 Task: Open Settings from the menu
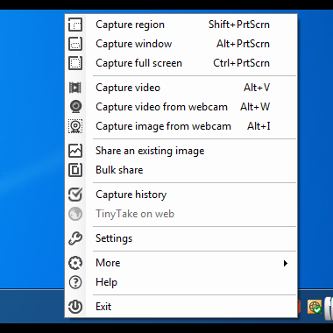[181, 238]
